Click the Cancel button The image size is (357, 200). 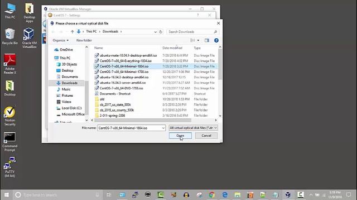(206, 136)
